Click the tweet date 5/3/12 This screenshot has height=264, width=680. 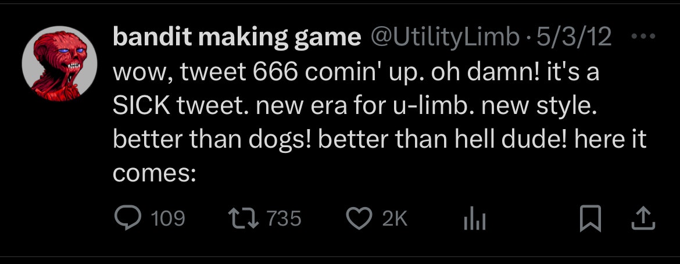tap(575, 38)
